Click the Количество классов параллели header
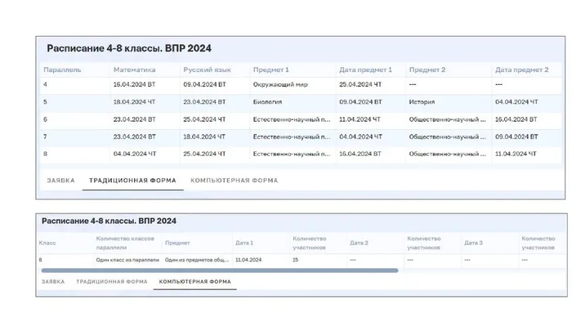The width and height of the screenshot is (572, 322). tap(125, 243)
